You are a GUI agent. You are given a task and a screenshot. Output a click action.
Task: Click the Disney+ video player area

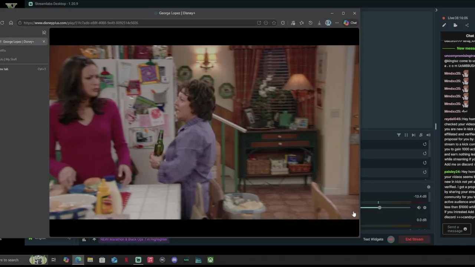tap(204, 132)
